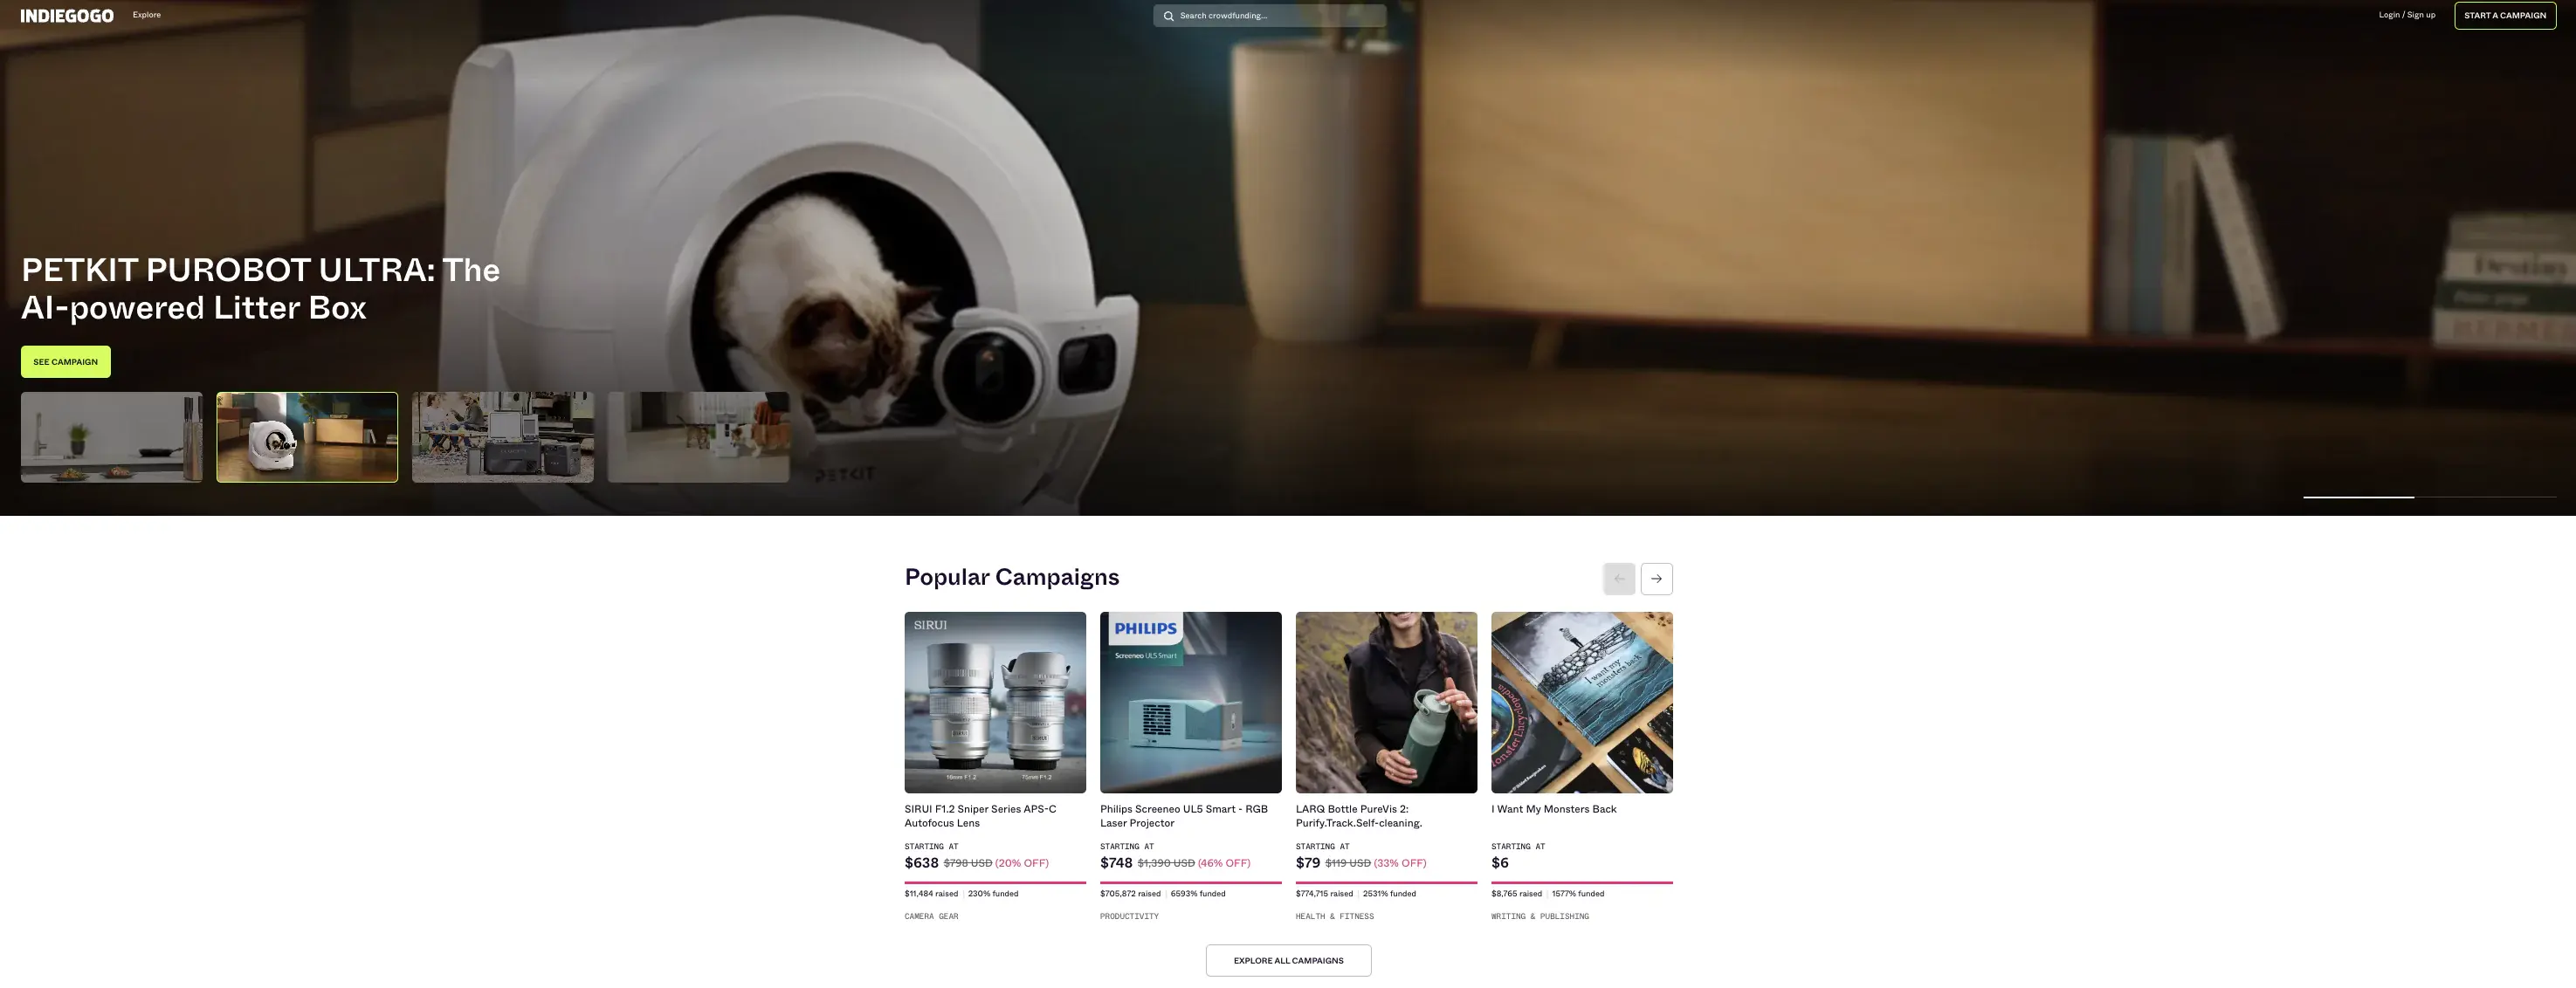The height and width of the screenshot is (988, 2576).
Task: Click the Productivity category label
Action: pos(1129,916)
